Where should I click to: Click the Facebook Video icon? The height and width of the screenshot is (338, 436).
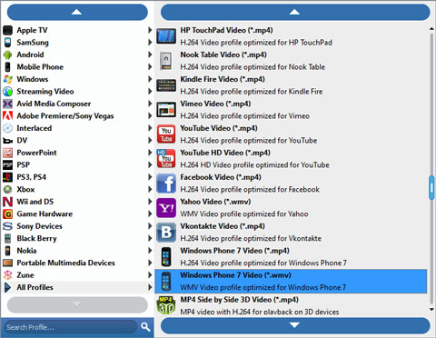[166, 184]
